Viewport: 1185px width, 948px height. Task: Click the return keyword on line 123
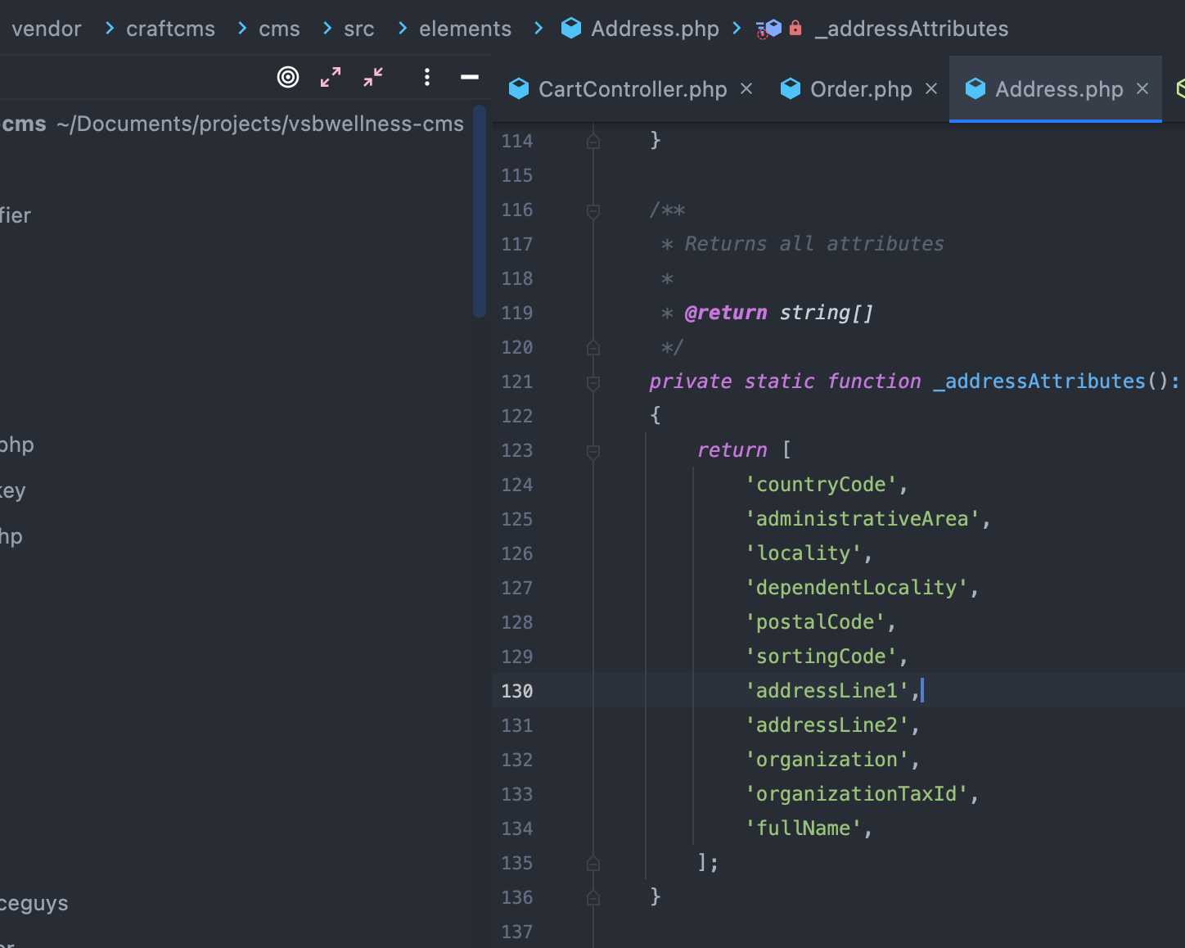tap(732, 450)
